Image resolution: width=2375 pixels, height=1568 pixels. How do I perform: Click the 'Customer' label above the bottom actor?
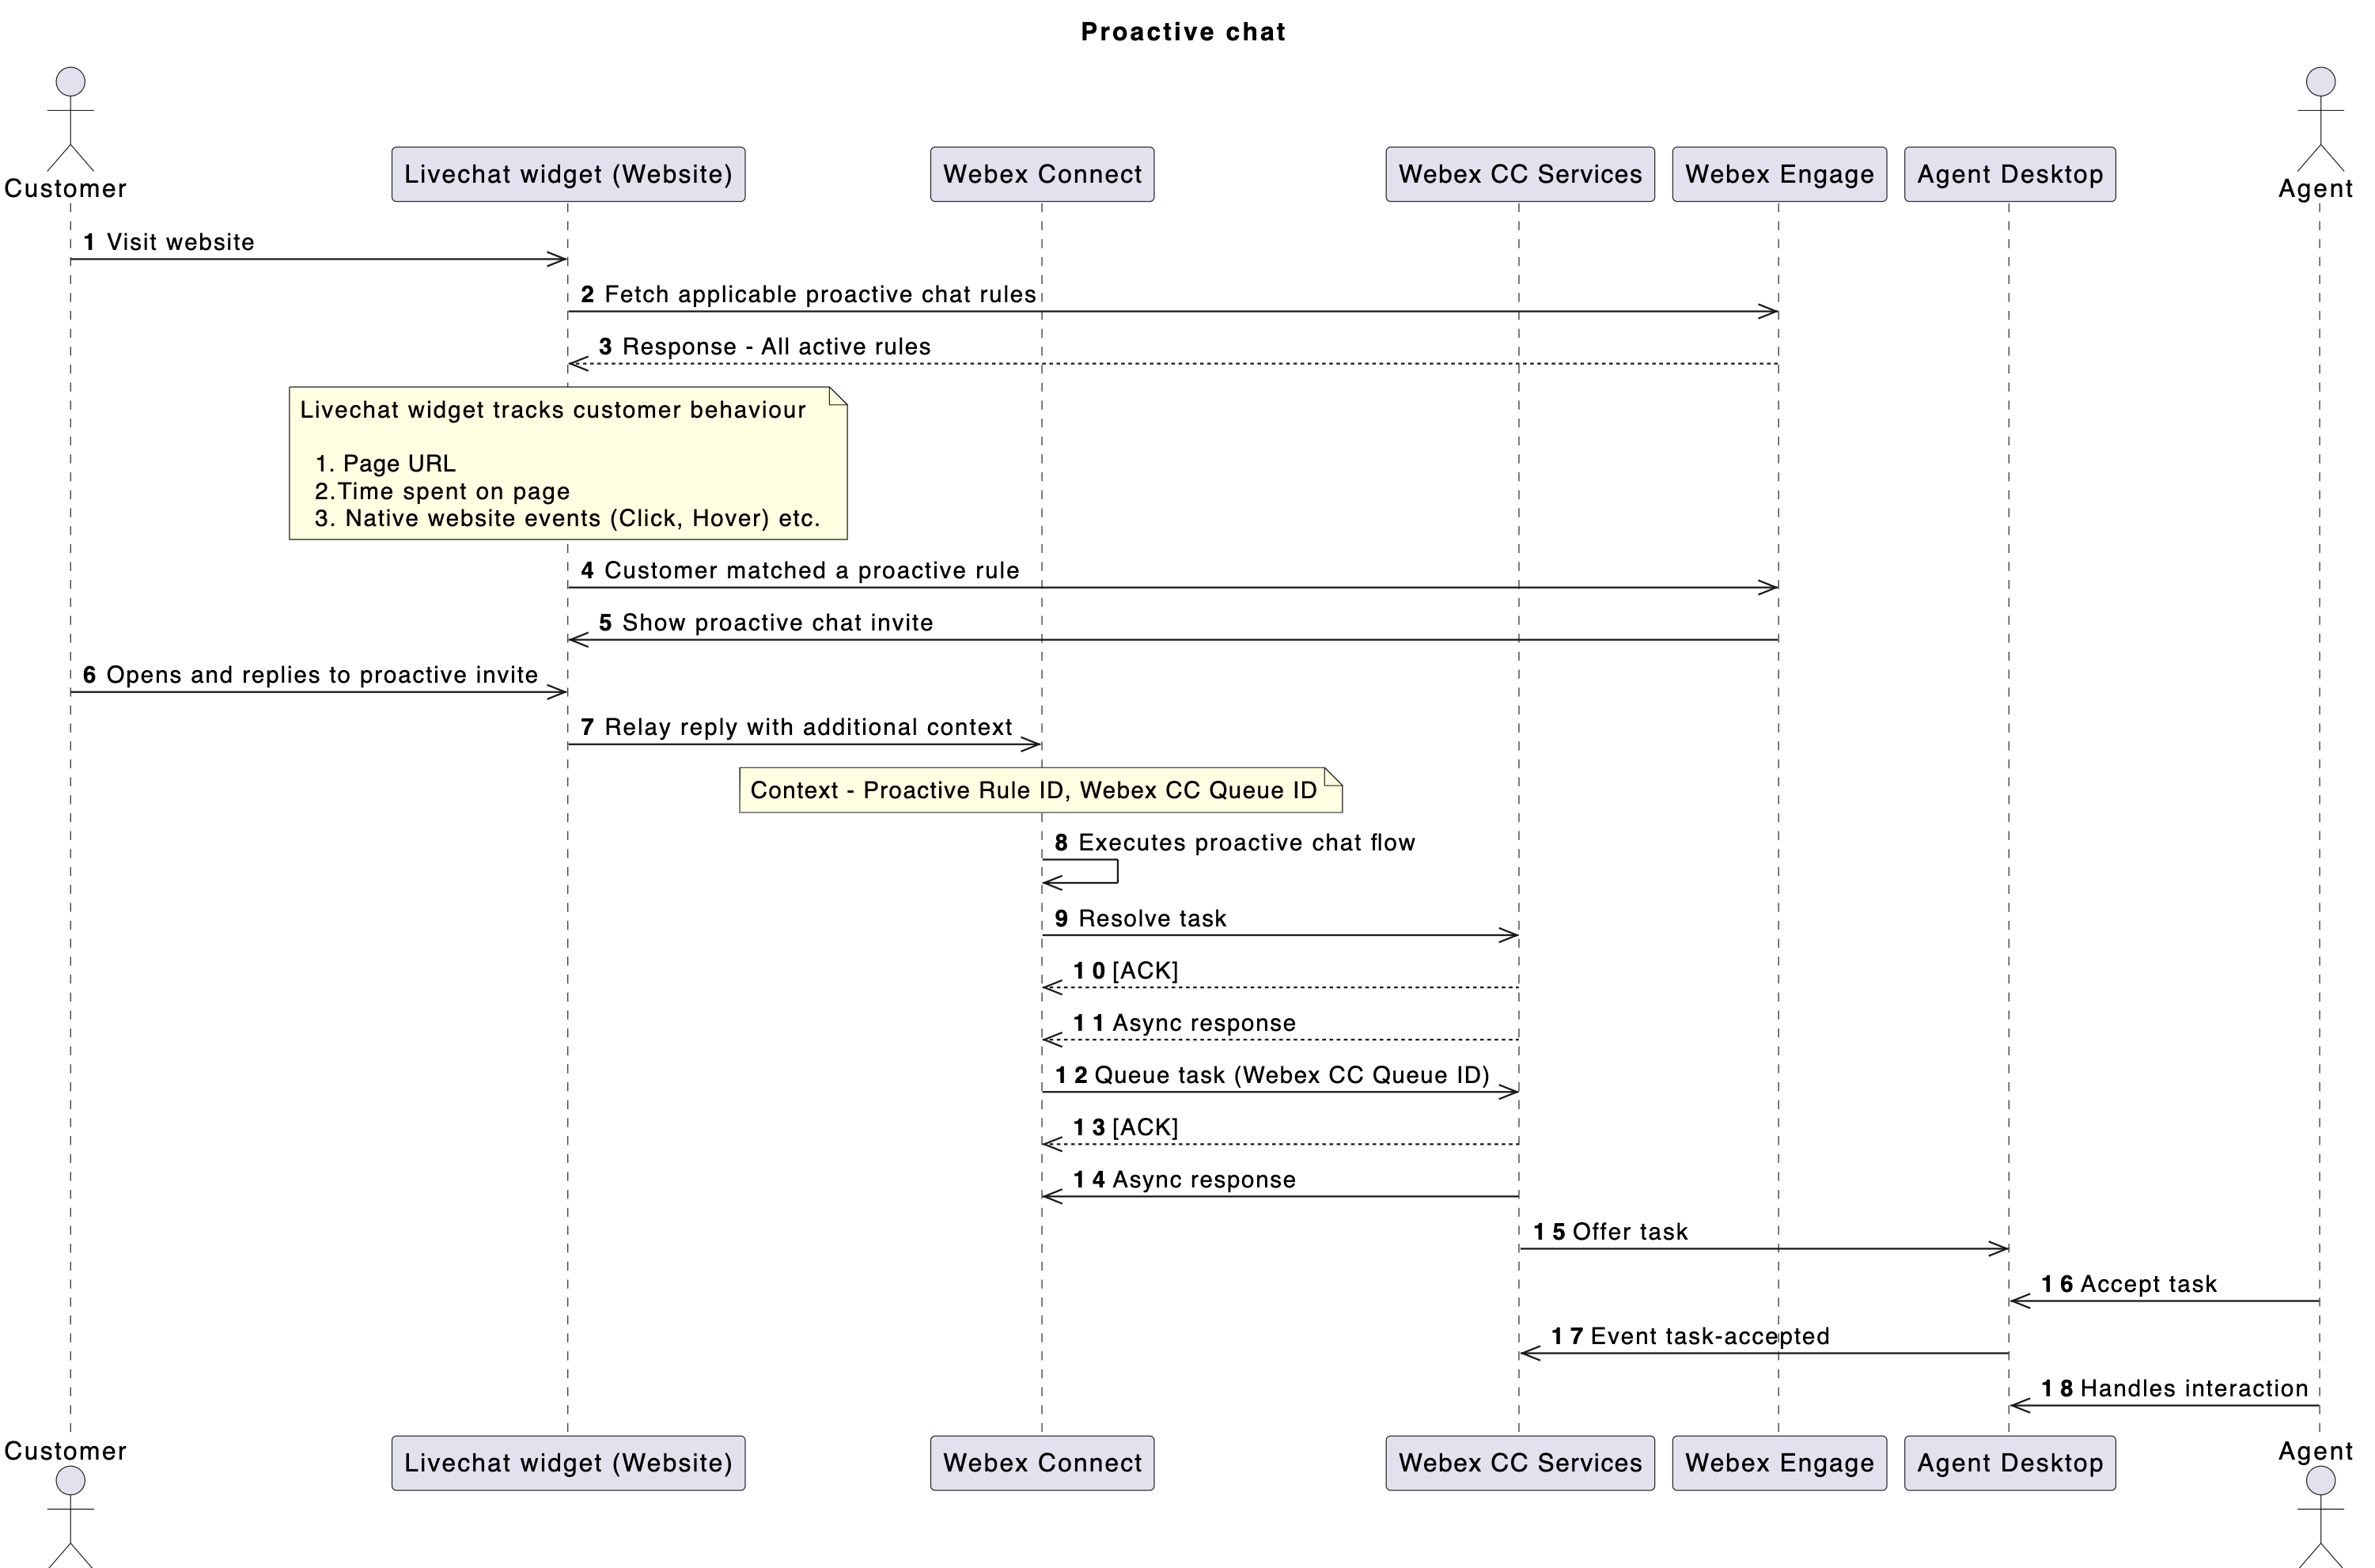(x=65, y=1451)
